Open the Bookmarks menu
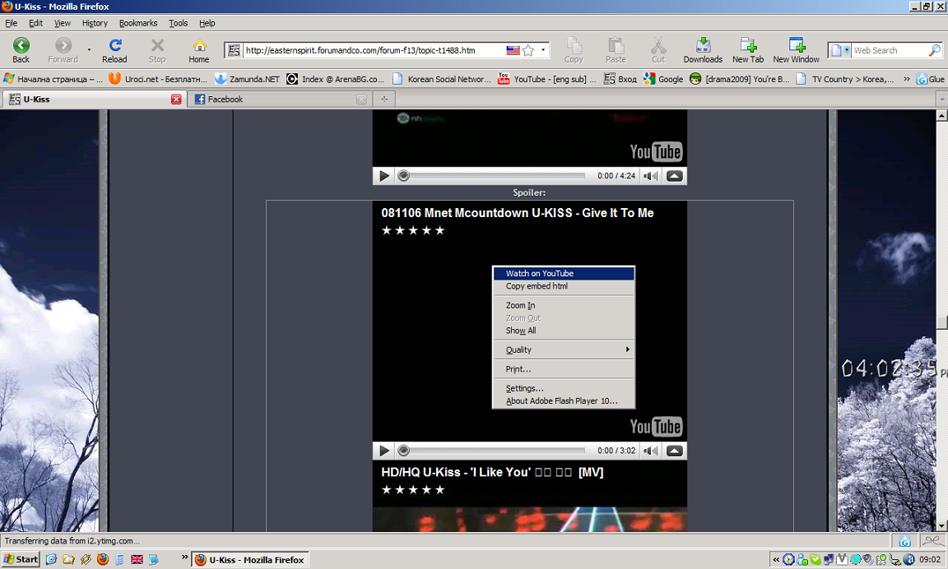The height and width of the screenshot is (569, 948). [138, 23]
